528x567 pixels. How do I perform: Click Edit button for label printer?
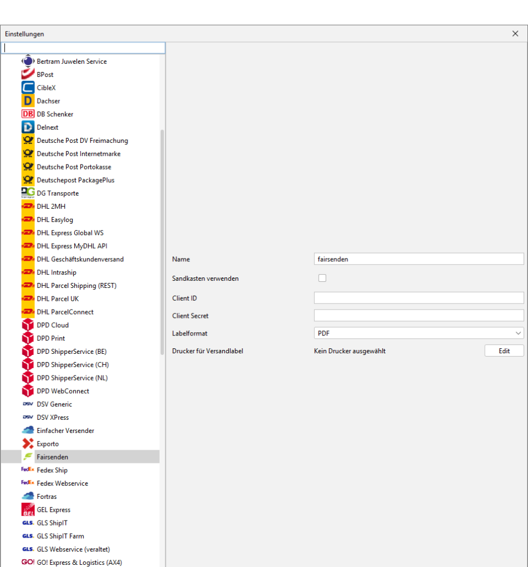point(504,351)
